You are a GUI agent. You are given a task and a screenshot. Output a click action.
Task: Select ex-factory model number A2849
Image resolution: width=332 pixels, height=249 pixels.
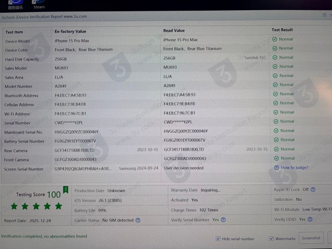point(60,86)
